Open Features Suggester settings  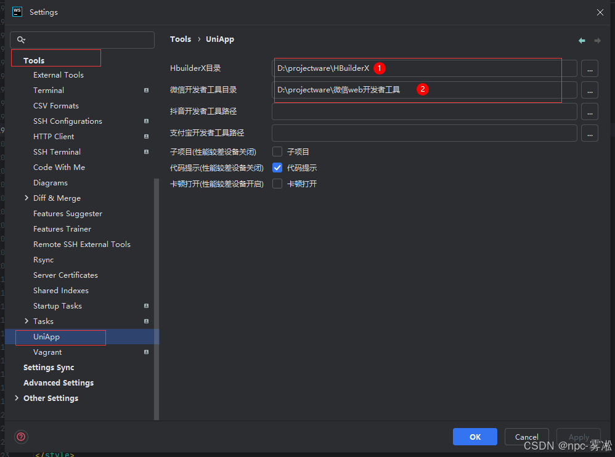point(68,214)
